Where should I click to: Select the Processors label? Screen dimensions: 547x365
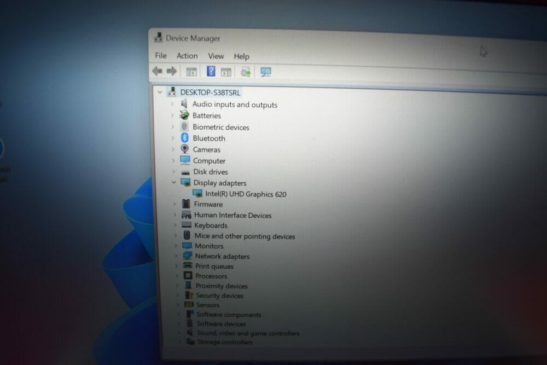point(211,276)
